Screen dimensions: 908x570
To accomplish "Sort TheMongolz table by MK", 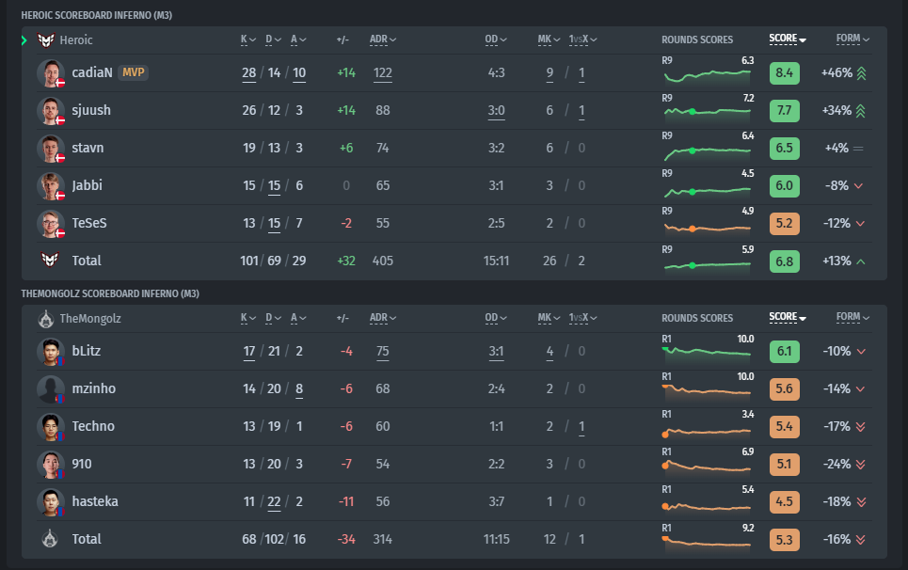I will click(x=549, y=318).
